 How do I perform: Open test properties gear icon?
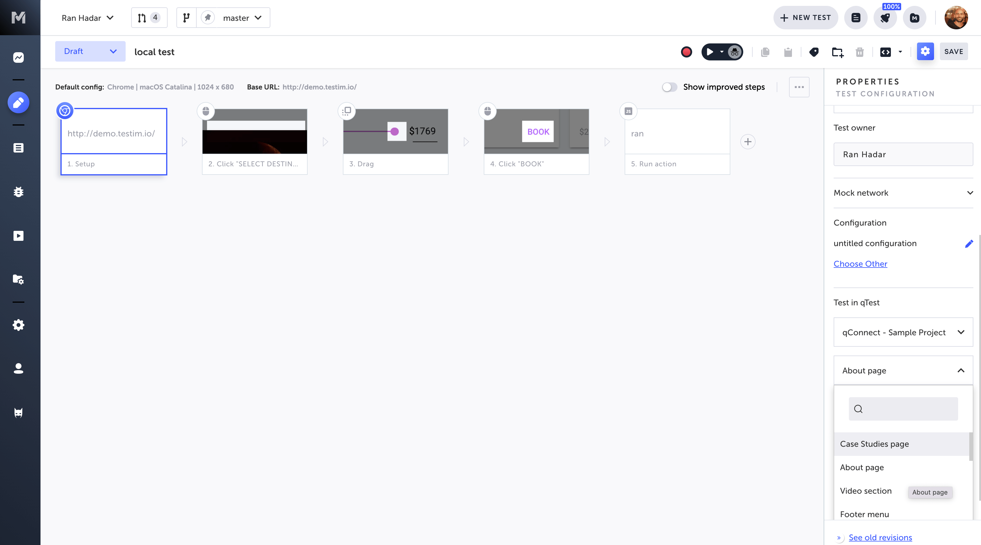925,51
